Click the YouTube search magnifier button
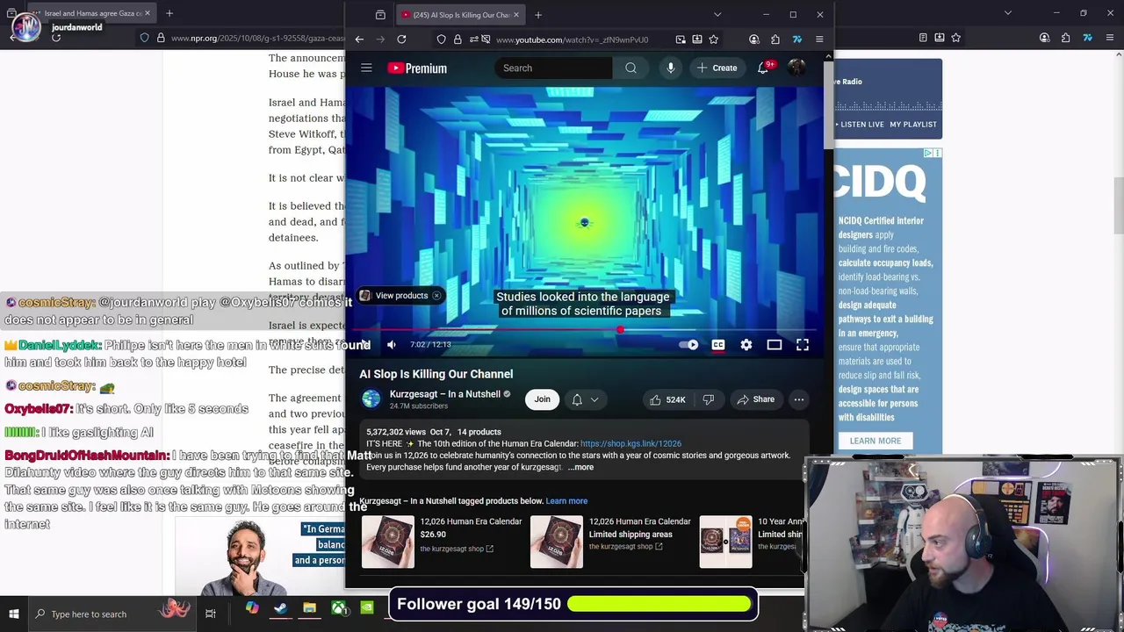 tap(630, 68)
